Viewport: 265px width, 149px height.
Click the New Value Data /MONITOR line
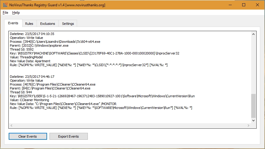coord(63,104)
